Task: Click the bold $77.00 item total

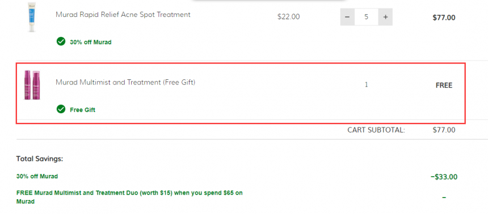Action: click(x=444, y=18)
